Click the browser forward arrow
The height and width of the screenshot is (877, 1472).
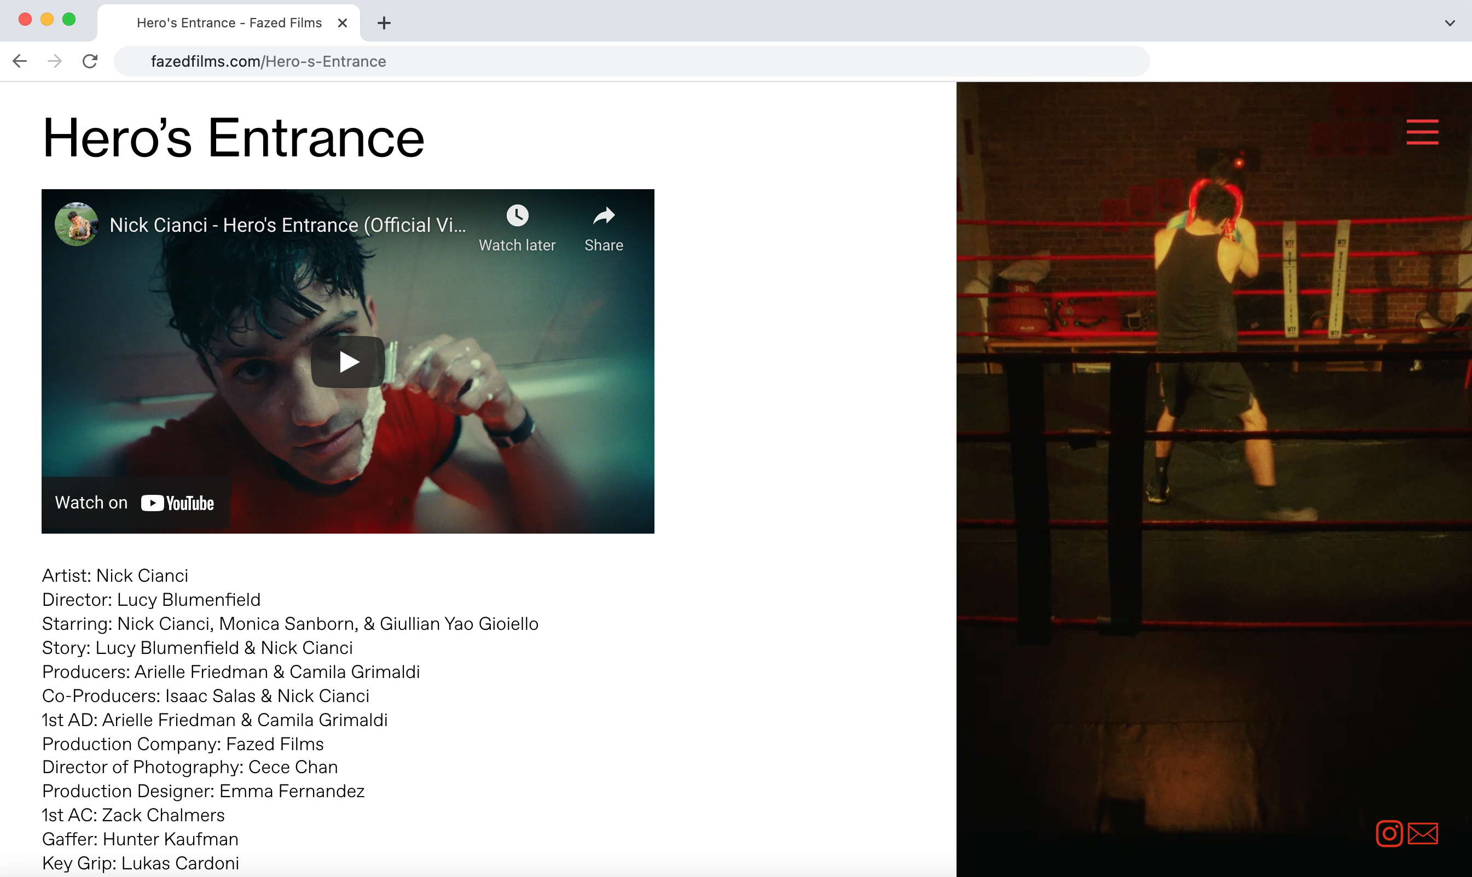(x=54, y=61)
